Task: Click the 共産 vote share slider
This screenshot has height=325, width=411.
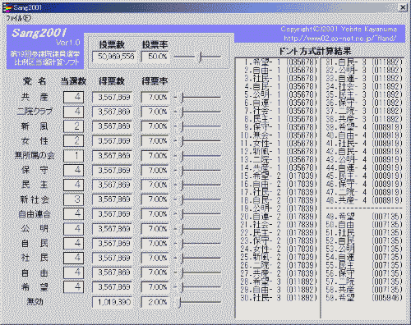Action: (197, 97)
